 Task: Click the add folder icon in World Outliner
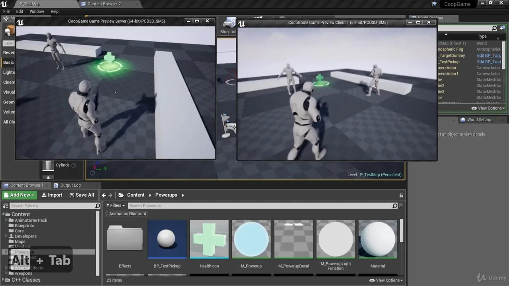502,28
